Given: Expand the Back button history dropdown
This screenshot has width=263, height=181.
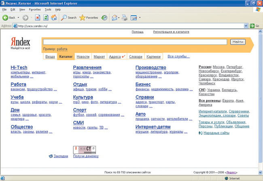Looking at the screenshot, I should 18,18.
